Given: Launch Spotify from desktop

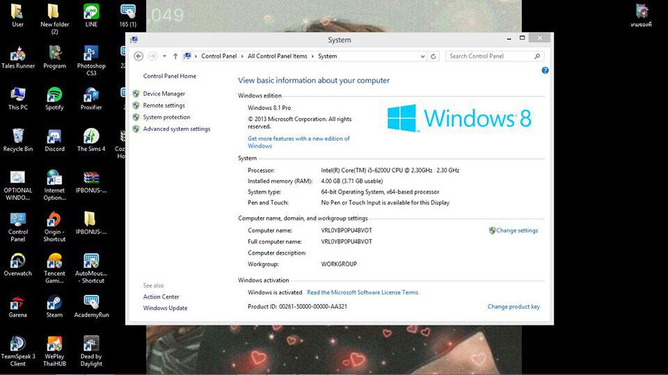Looking at the screenshot, I should [54, 98].
